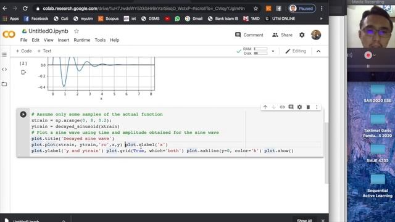Open Colab notebook settings gear
395x222 pixels.
[302, 35]
